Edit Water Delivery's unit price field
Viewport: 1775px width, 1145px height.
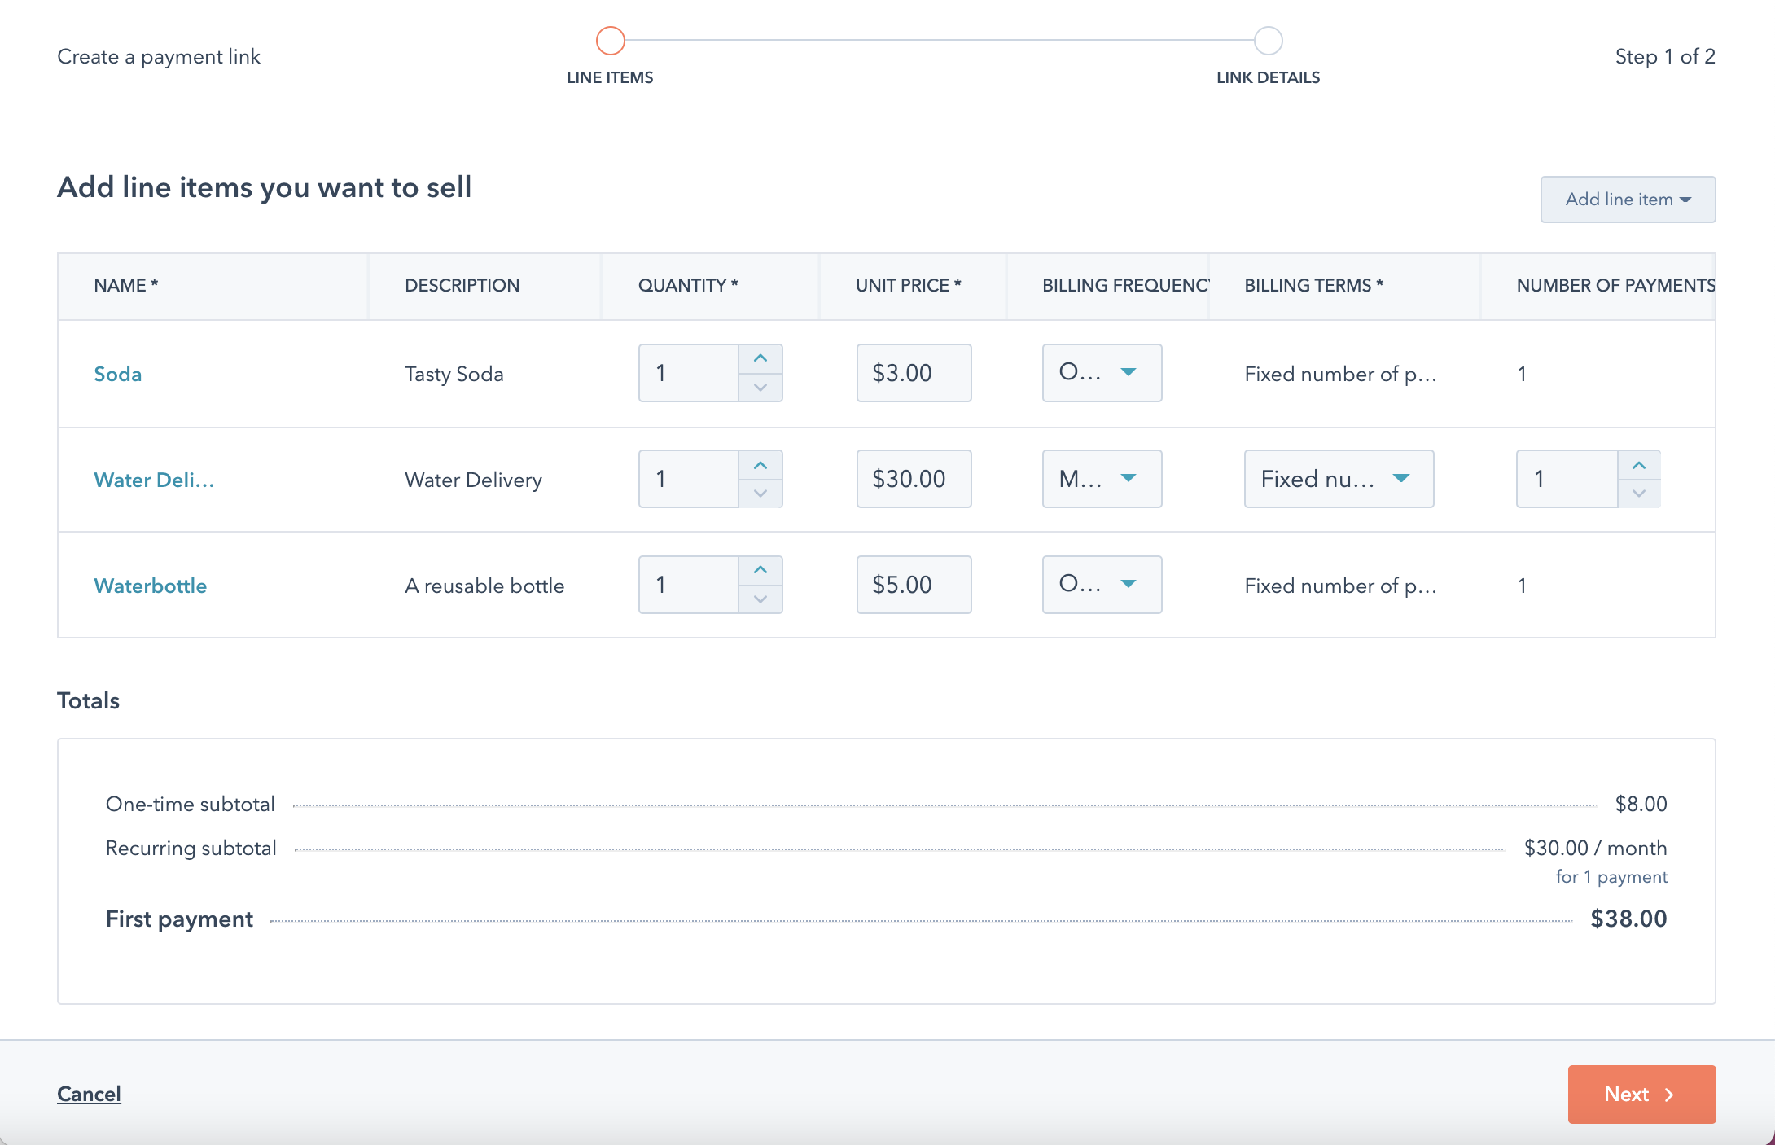[x=914, y=479]
